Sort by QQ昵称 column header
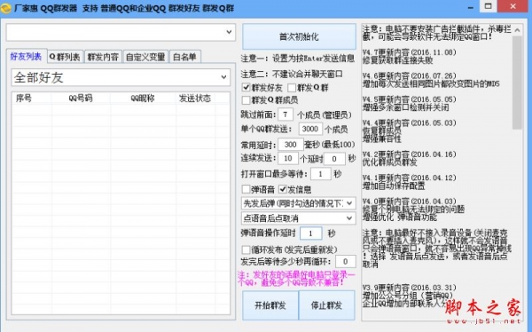The image size is (532, 332). 143,99
